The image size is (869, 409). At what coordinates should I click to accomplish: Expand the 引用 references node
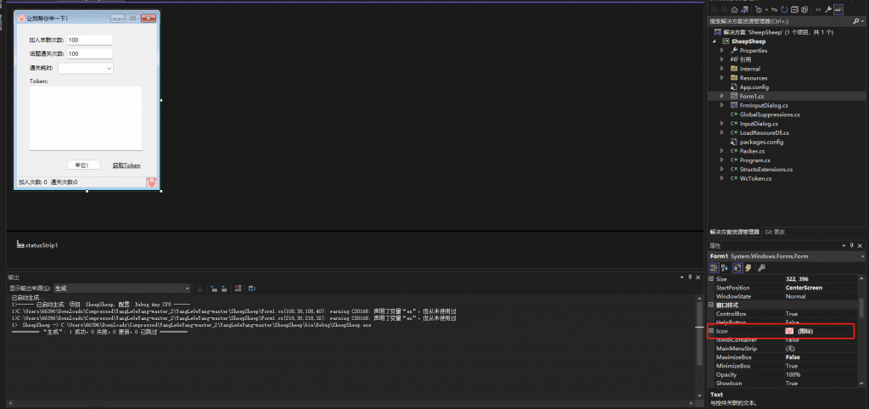point(722,59)
